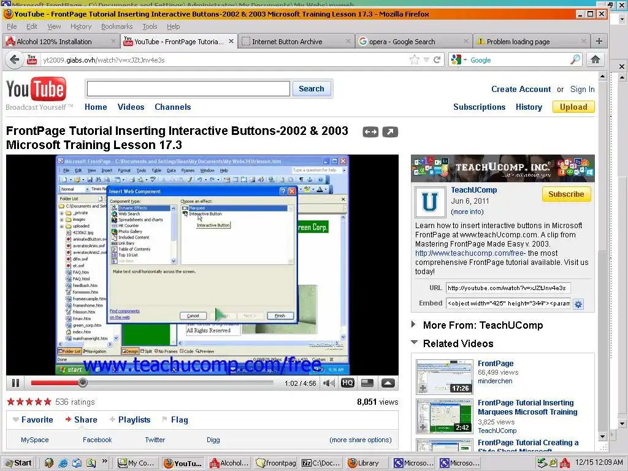Open FrontPage Tutorial Inserting Marquees video
628x471 pixels.
point(527,407)
